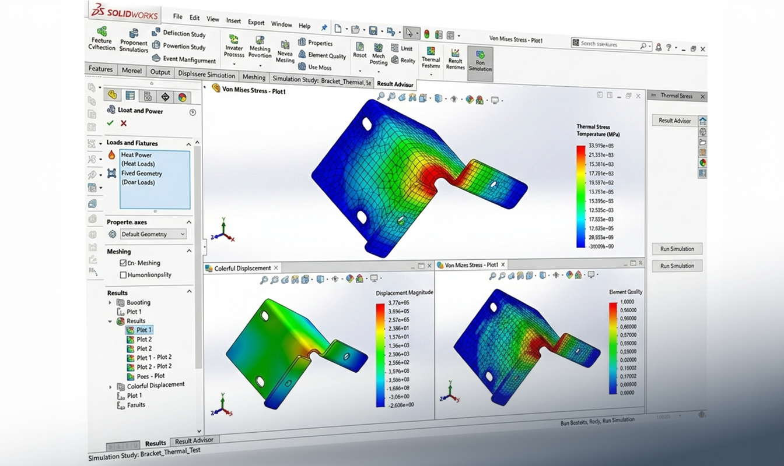Switch to the Features tab
Image resolution: width=784 pixels, height=466 pixels.
100,69
